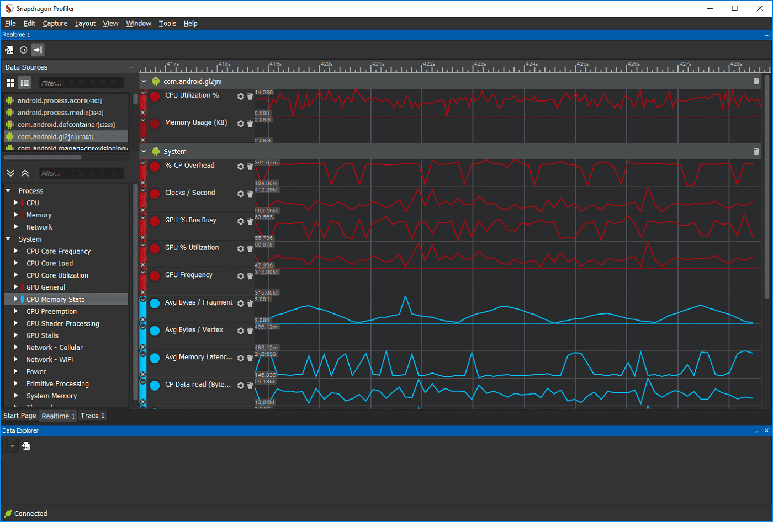Click the metrics tree filter field
This screenshot has width=773, height=522.
click(x=82, y=173)
